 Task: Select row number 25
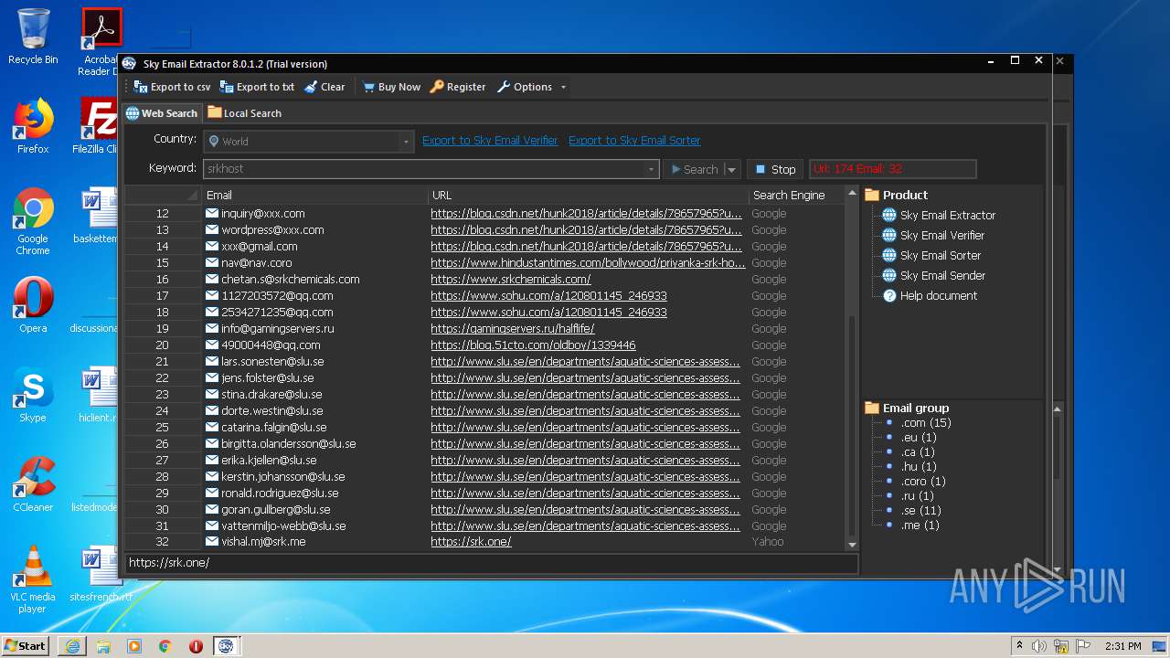click(162, 428)
